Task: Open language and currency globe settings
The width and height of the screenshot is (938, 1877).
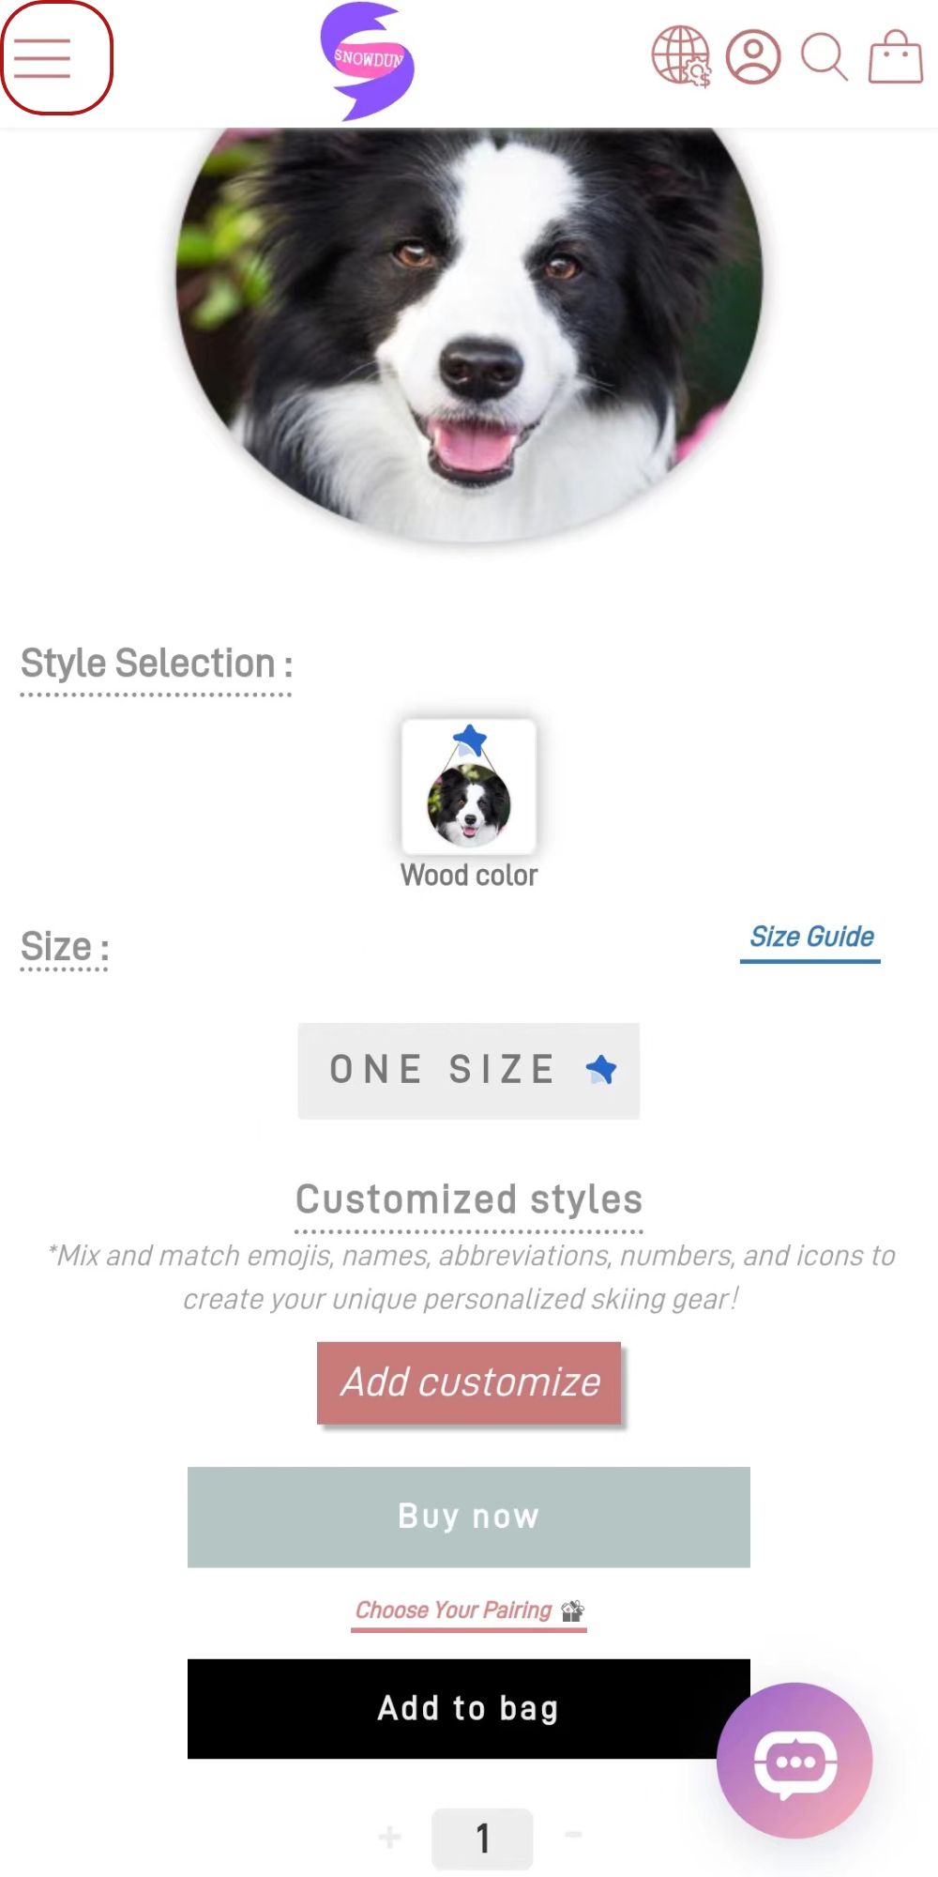Action: coord(682,56)
